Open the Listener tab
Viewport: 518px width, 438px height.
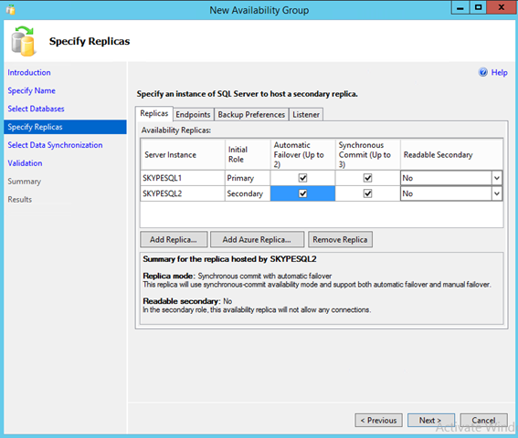tap(306, 115)
